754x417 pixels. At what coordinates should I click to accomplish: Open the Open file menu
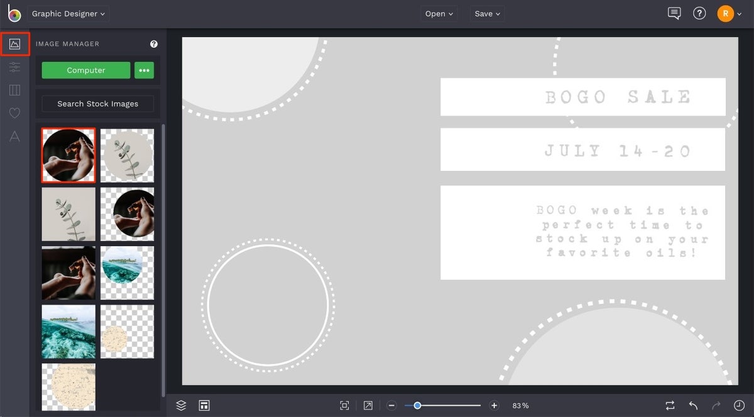pyautogui.click(x=439, y=13)
